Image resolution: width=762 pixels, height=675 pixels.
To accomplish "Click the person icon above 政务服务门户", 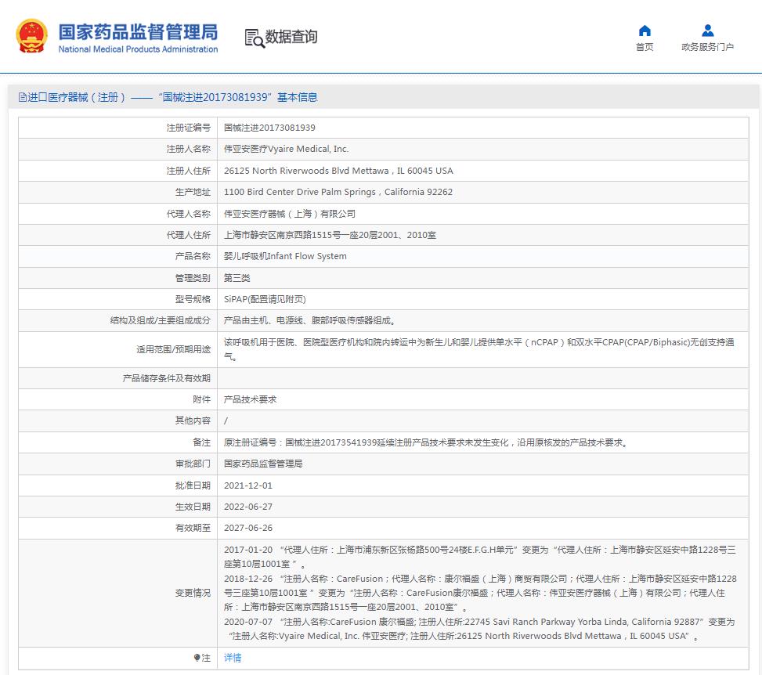I will click(x=707, y=30).
